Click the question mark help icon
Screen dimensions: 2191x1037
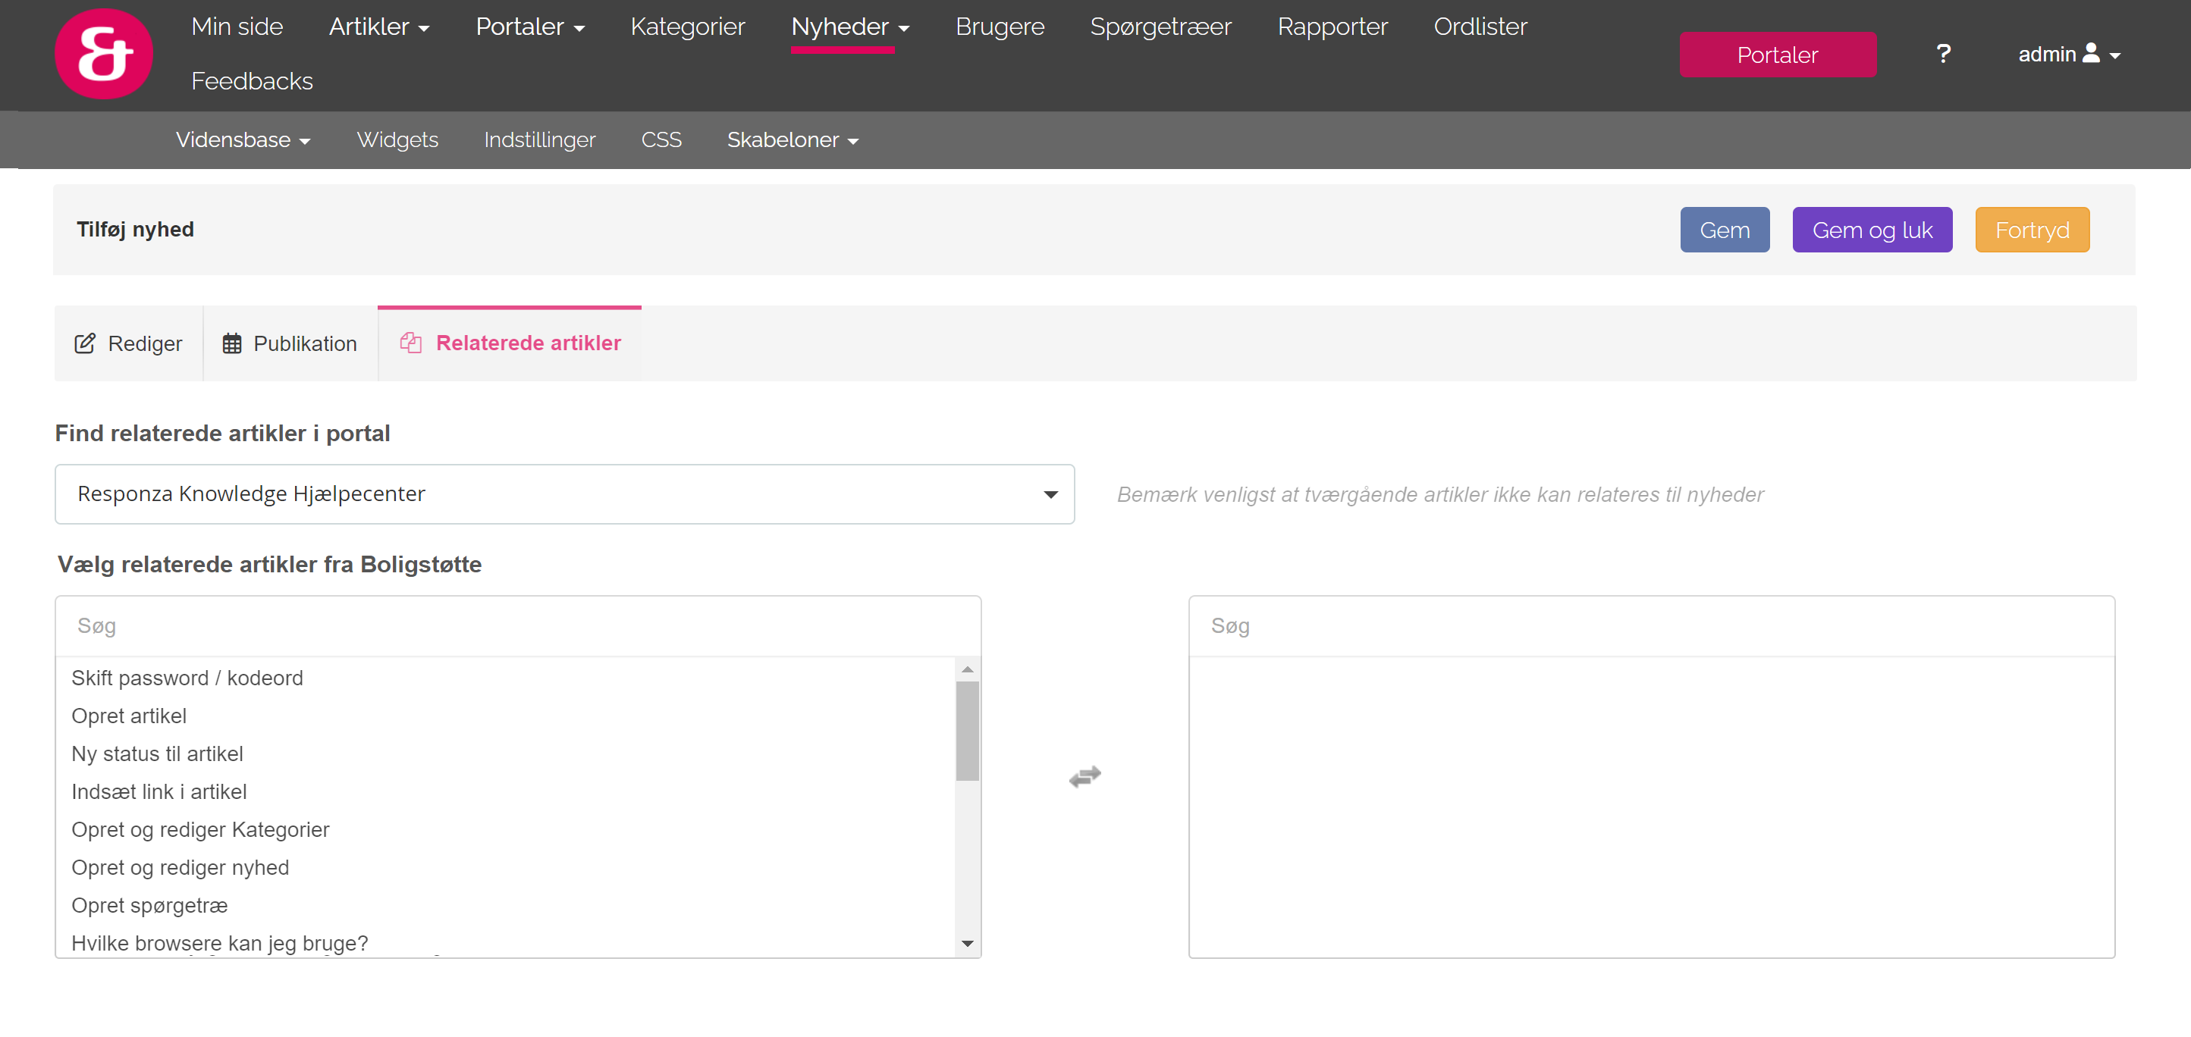pyautogui.click(x=1943, y=55)
